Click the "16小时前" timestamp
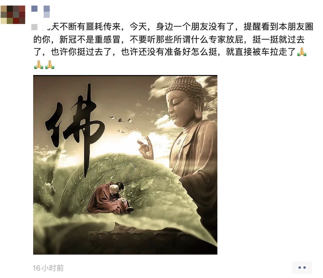 [48, 268]
